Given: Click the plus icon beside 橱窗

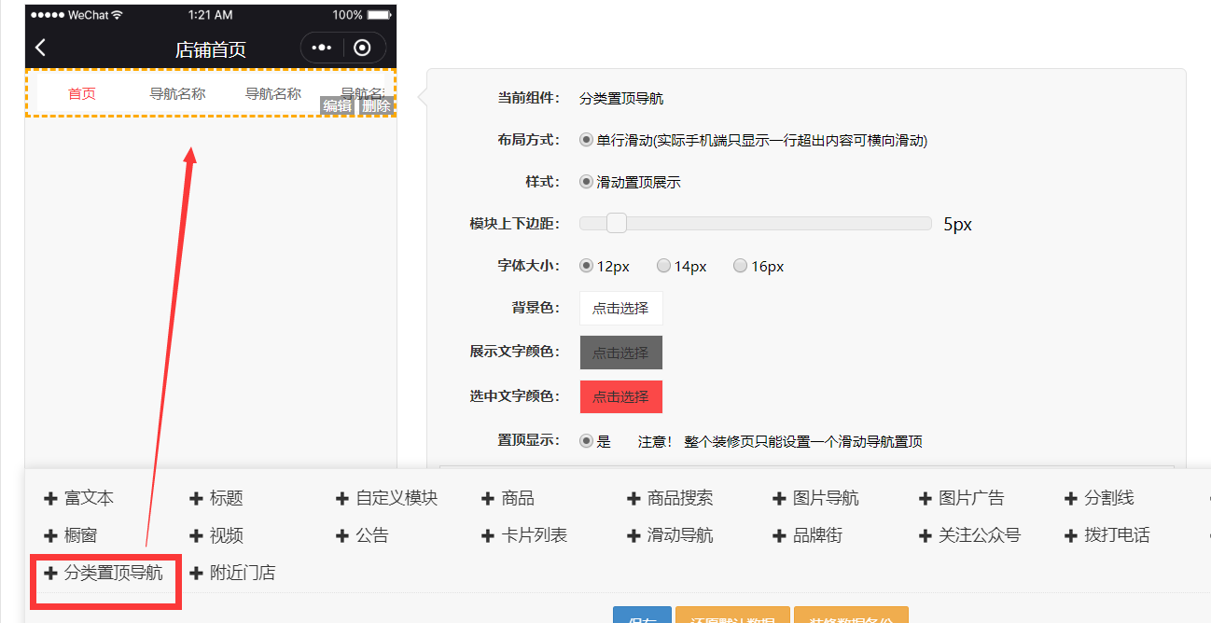Looking at the screenshot, I should 50,536.
